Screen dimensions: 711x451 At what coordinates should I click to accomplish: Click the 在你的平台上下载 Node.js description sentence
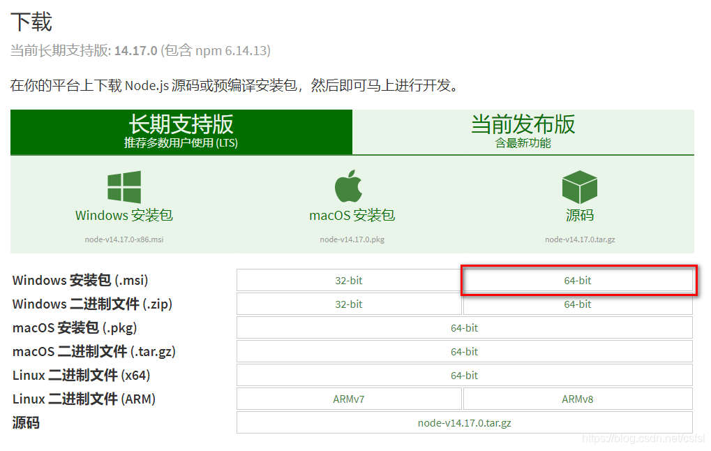(234, 85)
